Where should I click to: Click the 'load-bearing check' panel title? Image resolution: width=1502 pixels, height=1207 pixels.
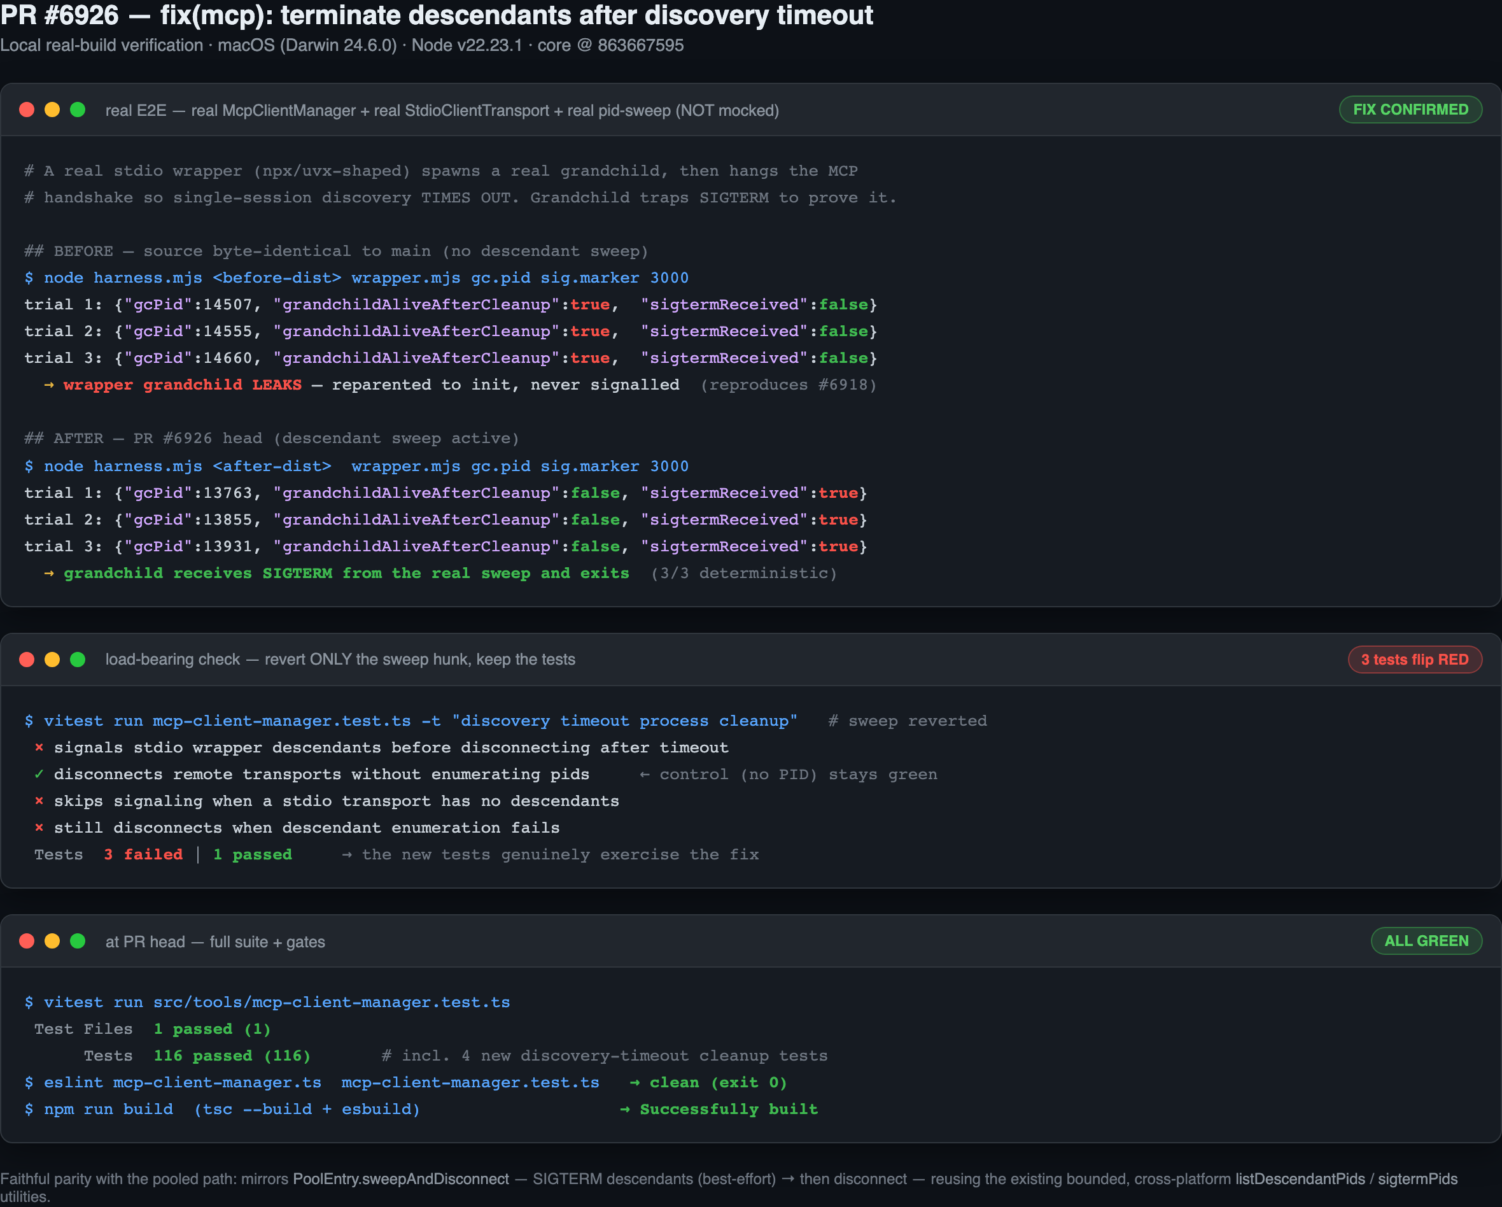coord(340,660)
